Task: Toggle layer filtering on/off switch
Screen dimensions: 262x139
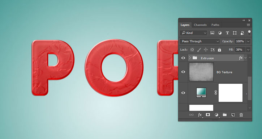Action: click(249, 33)
